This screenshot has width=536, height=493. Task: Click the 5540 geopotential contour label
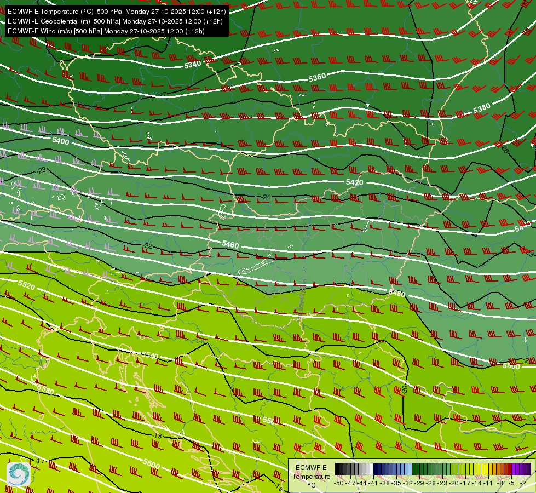pyautogui.click(x=150, y=355)
